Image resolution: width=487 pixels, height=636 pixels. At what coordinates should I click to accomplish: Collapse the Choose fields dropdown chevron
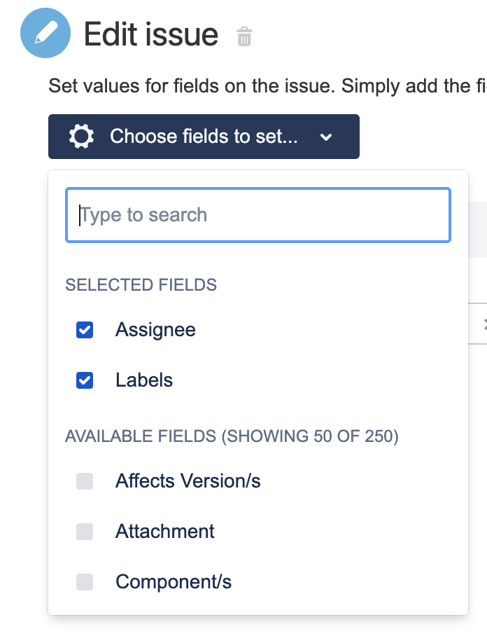326,137
